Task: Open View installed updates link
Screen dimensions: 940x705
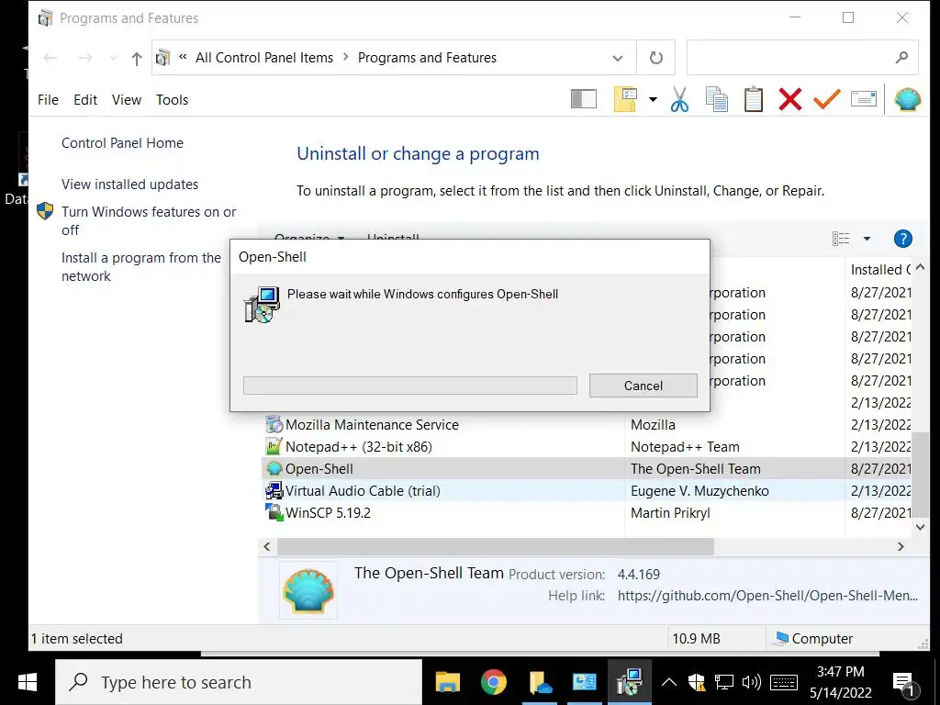Action: pos(129,184)
